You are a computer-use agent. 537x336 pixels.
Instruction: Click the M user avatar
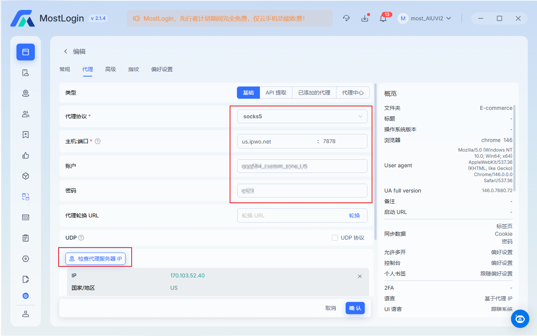point(403,18)
